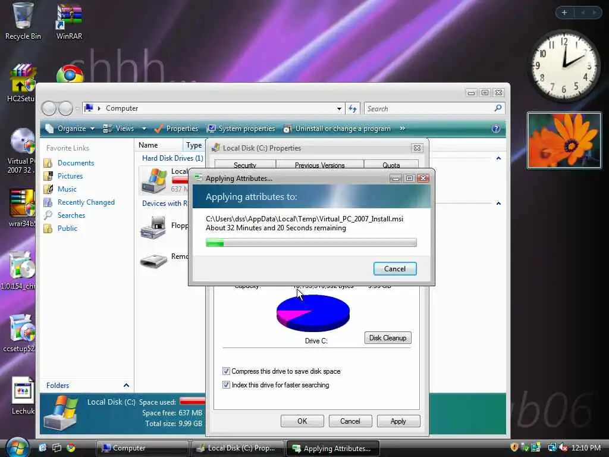
Task: Select the wrar34b desktop icon
Action: coord(21,208)
